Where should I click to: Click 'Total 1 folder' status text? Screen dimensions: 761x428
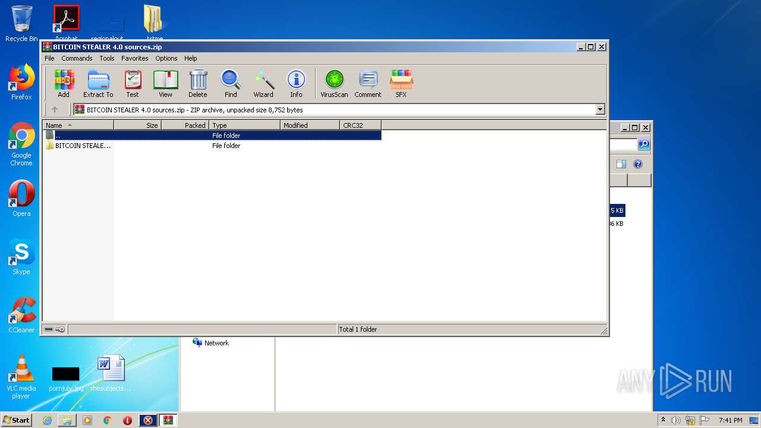[358, 329]
